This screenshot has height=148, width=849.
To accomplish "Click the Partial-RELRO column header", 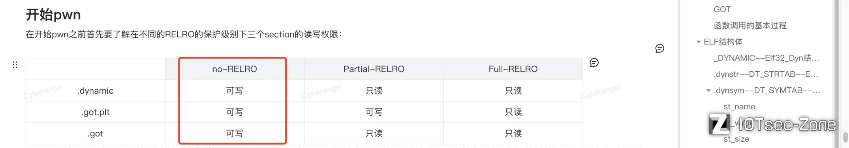I will (x=374, y=69).
